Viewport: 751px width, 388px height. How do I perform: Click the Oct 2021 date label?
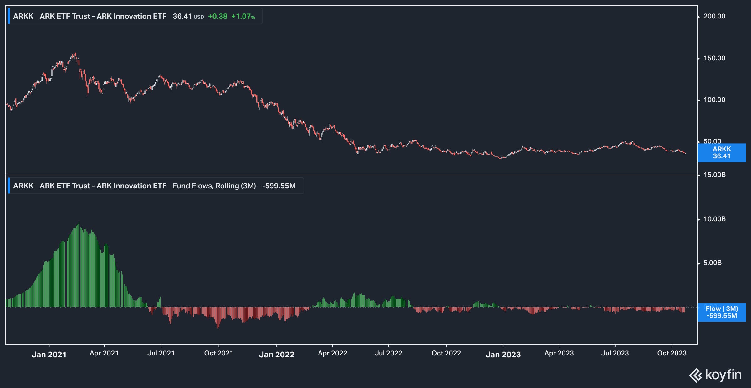219,353
